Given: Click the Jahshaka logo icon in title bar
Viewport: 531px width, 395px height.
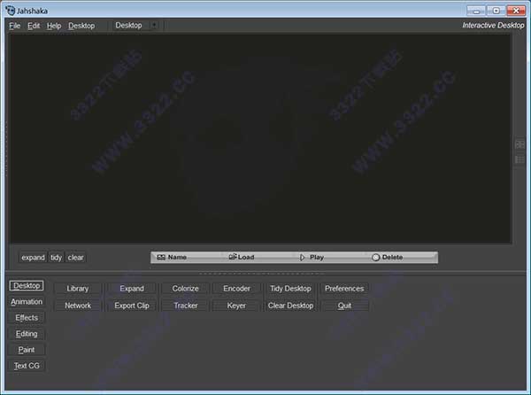Looking at the screenshot, I should (x=11, y=11).
